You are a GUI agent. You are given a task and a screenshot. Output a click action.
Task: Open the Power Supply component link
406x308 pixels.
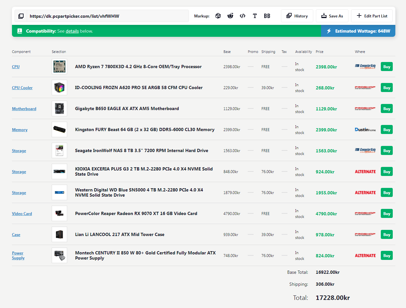pos(18,255)
